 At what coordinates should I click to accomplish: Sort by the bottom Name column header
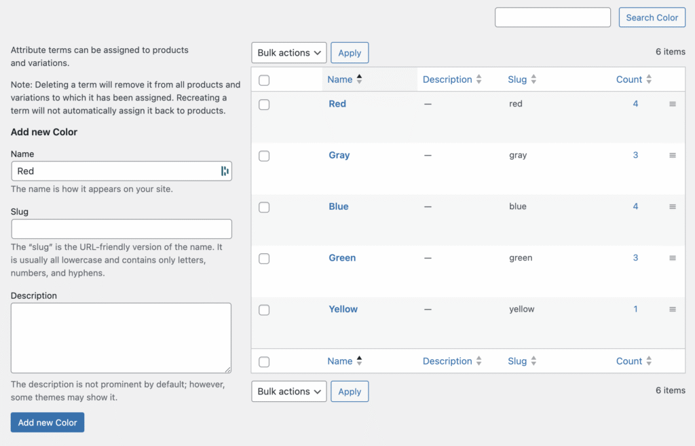[x=339, y=361]
